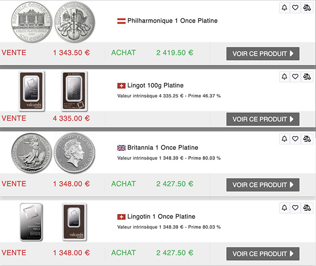Heart the Britannia 1 Once Platine
Image resolution: width=316 pixels, height=266 pixels.
295,139
